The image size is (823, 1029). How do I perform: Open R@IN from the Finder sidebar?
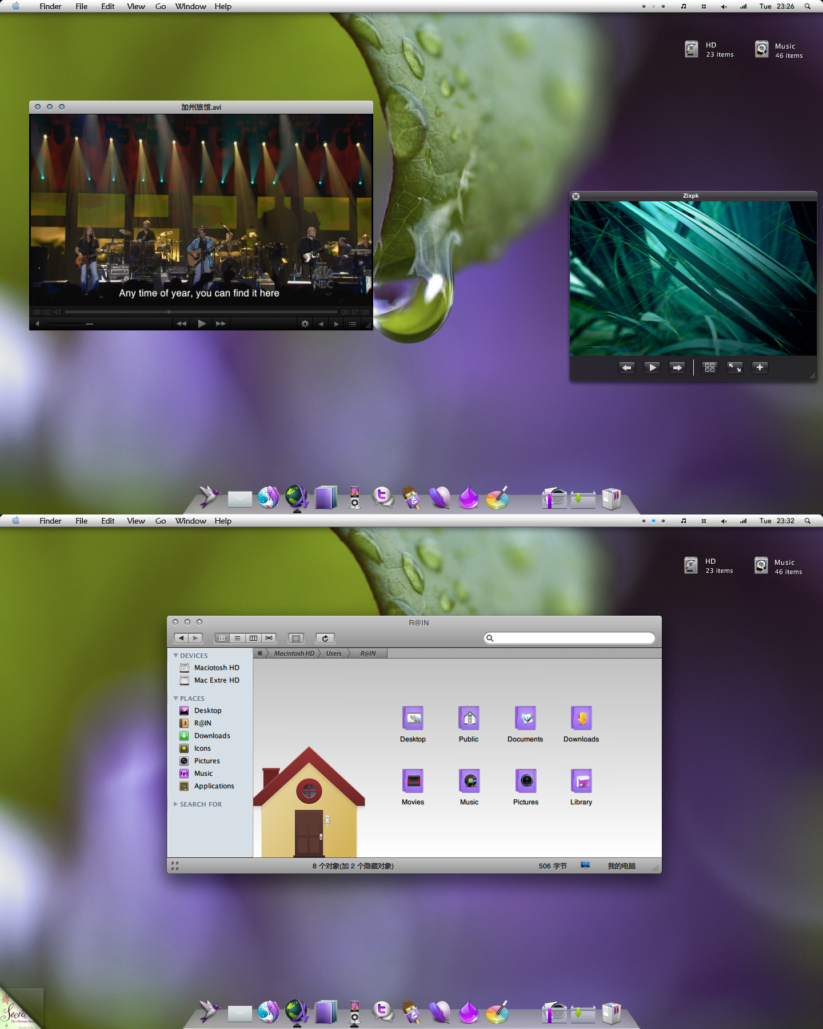195,723
